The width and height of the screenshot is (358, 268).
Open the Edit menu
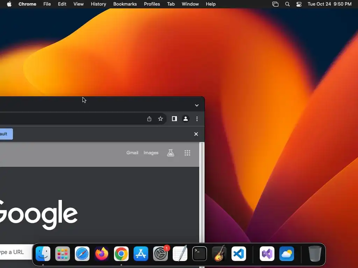(62, 4)
